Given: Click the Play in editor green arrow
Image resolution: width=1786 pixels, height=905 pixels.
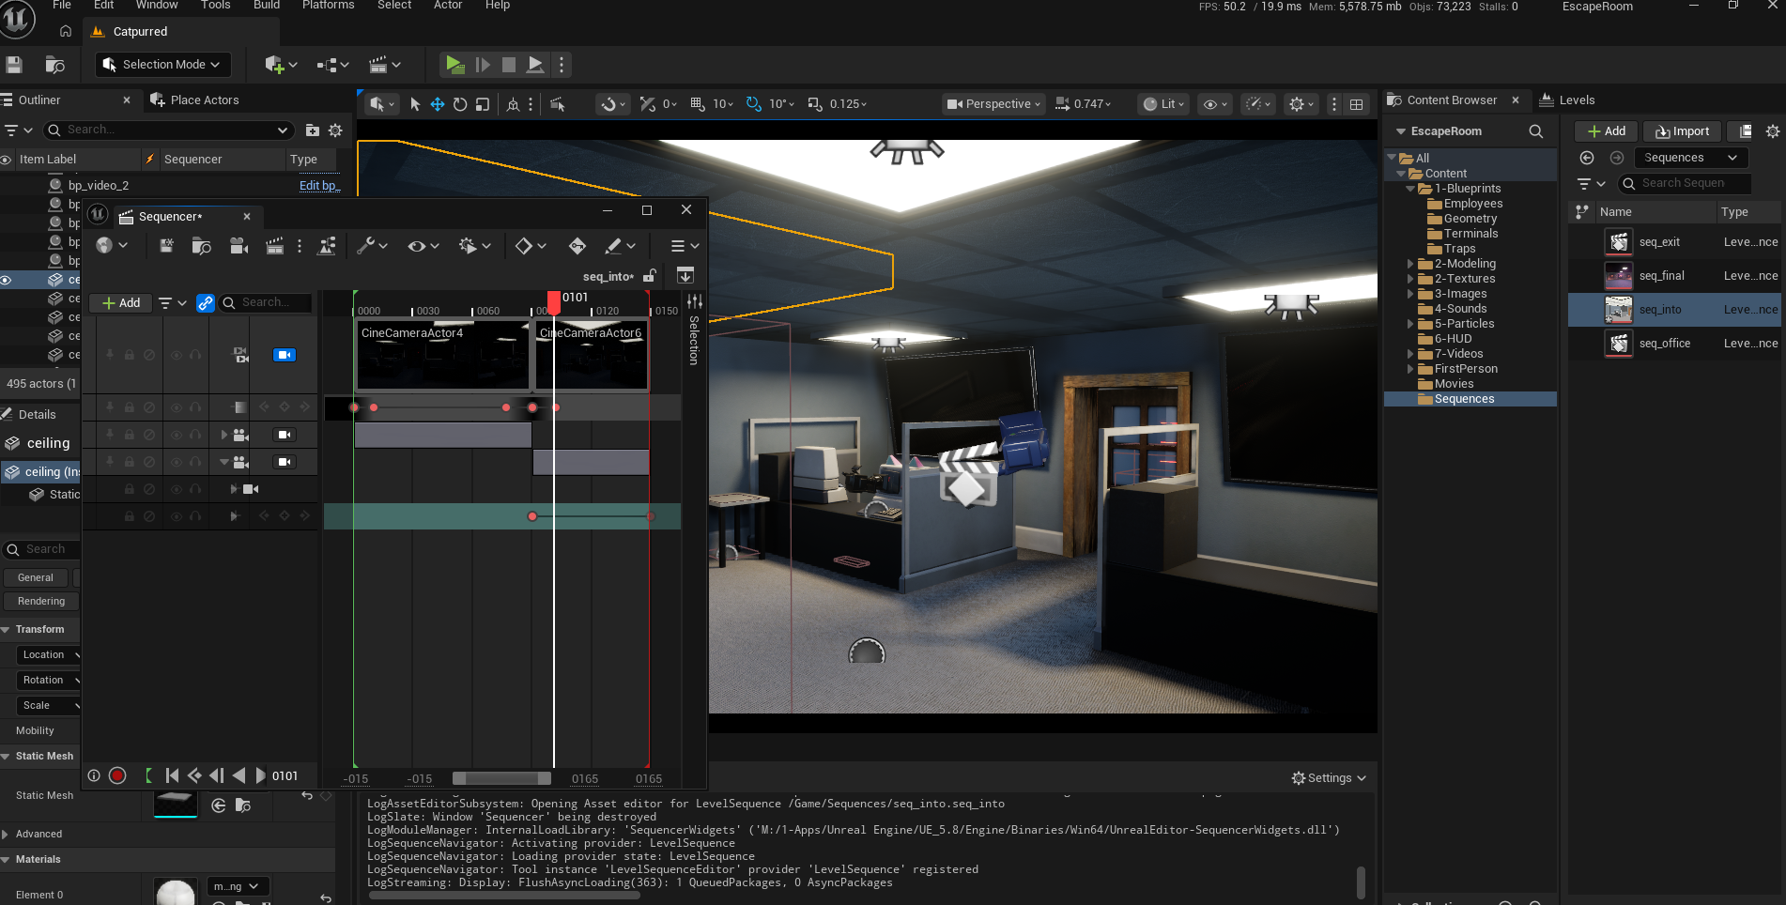Looking at the screenshot, I should pyautogui.click(x=454, y=65).
